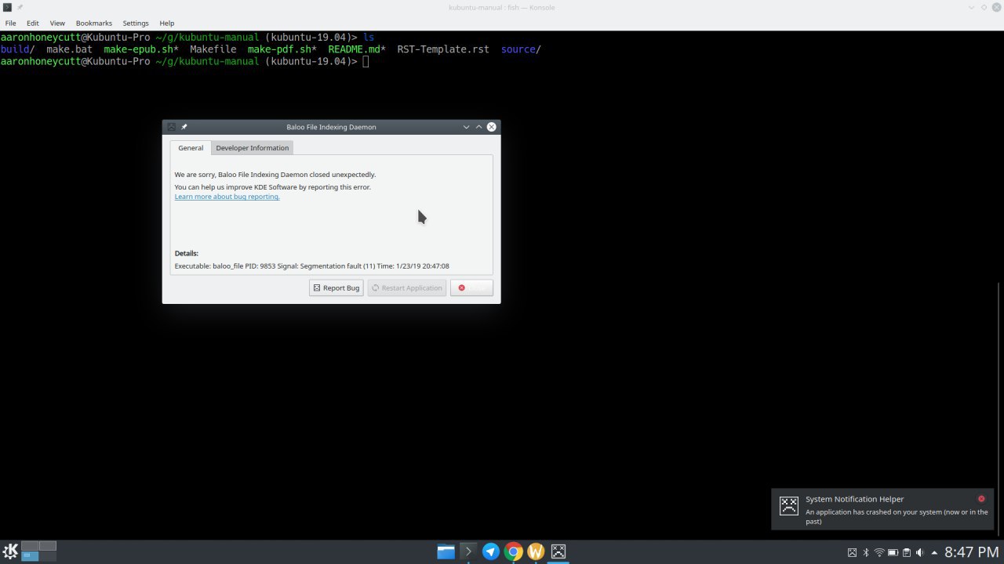Toggle the pin icon in dialog title bar
The image size is (1004, 564).
(184, 127)
